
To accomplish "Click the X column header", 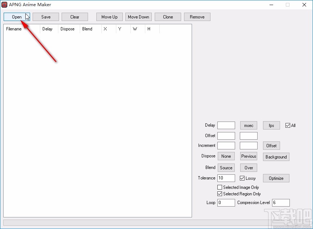I will pos(109,29).
